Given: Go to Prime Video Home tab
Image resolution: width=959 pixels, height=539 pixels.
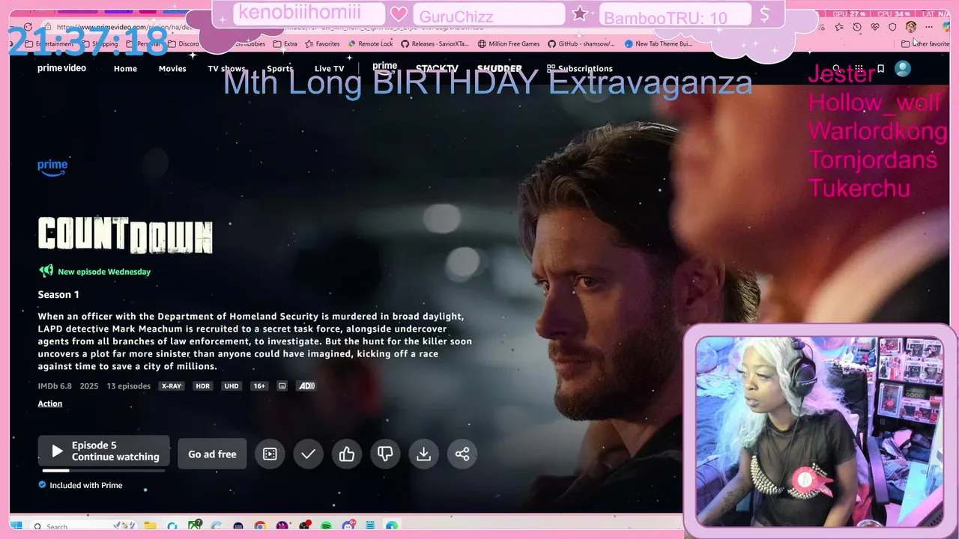Looking at the screenshot, I should (x=125, y=69).
